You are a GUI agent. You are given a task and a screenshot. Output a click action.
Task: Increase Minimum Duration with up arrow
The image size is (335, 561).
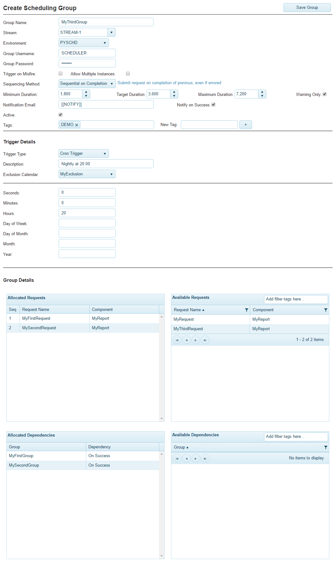point(86,92)
